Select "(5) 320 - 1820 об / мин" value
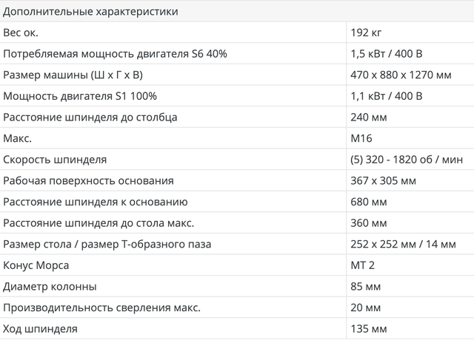Image resolution: width=474 pixels, height=340 pixels. click(407, 160)
